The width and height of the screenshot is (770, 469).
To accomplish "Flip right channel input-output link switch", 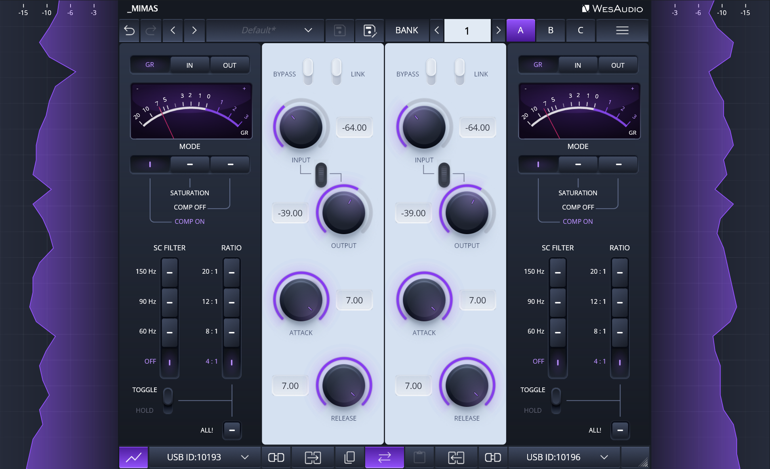I will coord(444,175).
